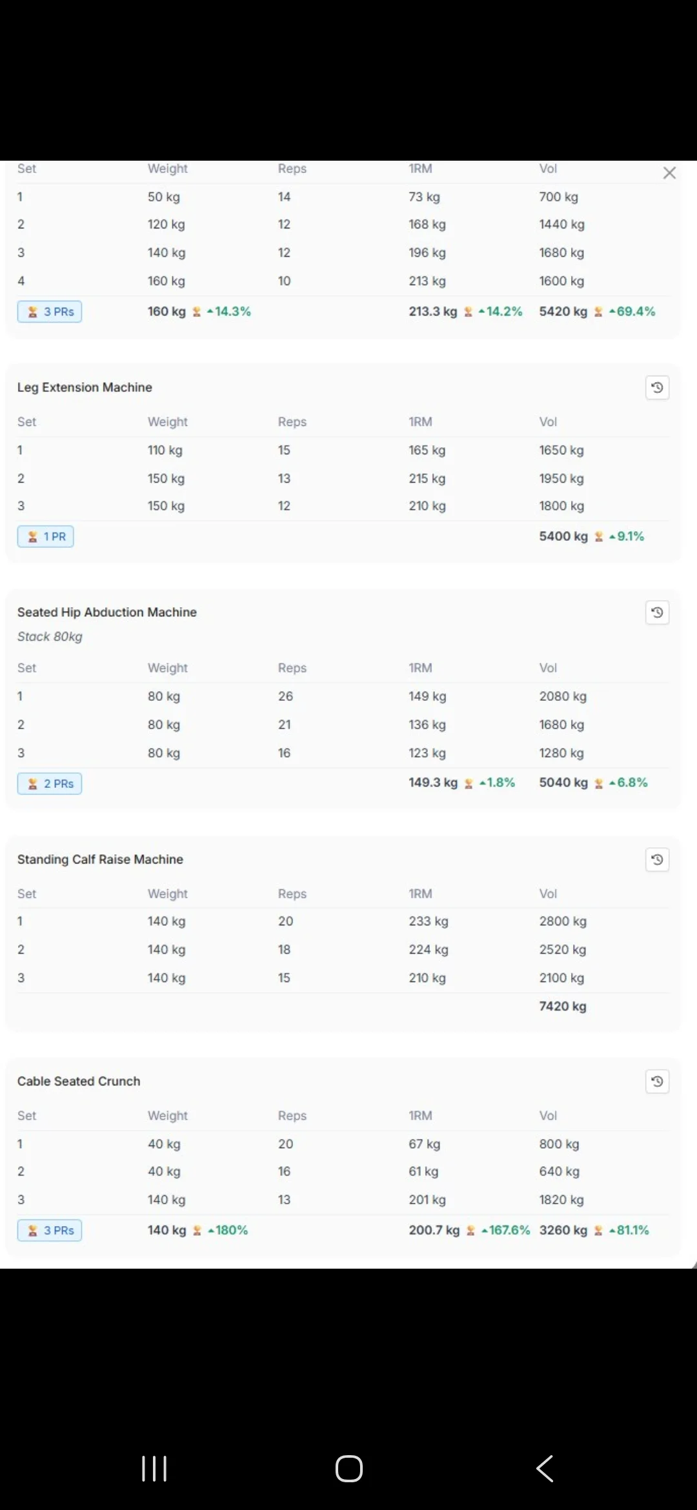Click the Stack 80kg note

[x=50, y=636]
